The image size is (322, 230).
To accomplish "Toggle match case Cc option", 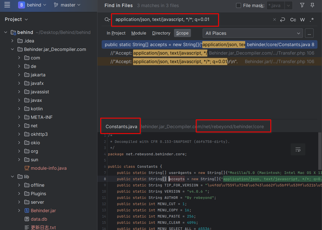I will [293, 20].
